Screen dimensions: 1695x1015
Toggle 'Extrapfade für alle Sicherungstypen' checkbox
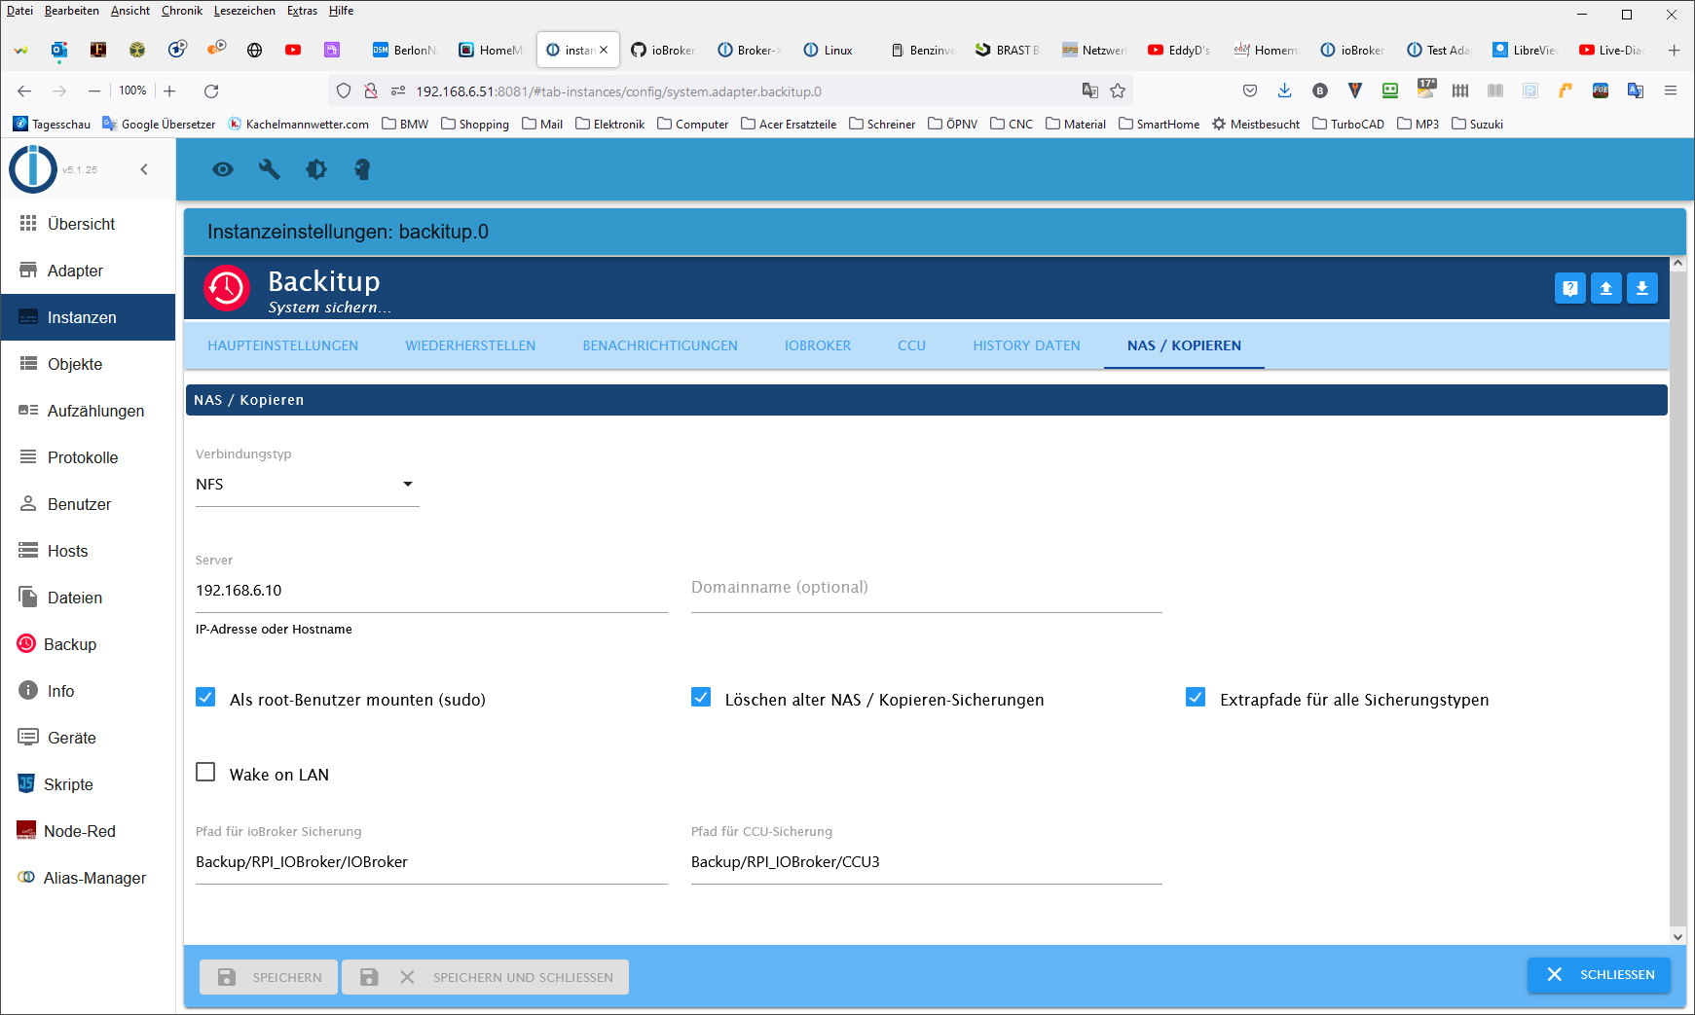[1196, 697]
